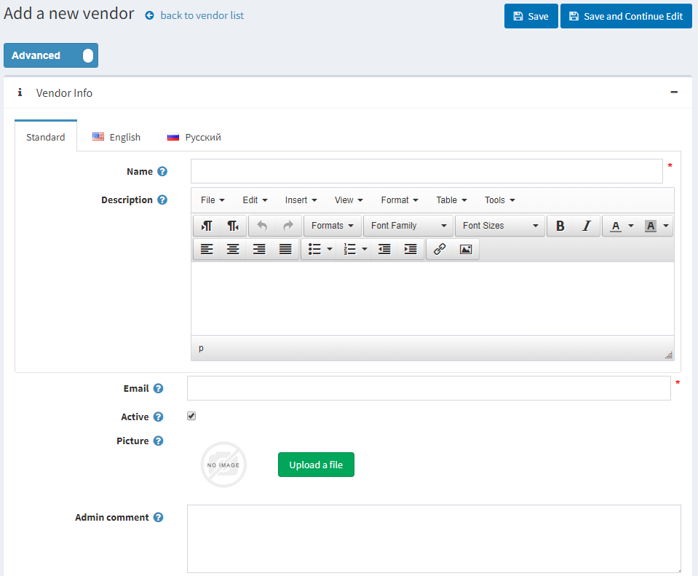The width and height of the screenshot is (698, 576).
Task: Click the insert/edit link icon
Action: point(439,249)
